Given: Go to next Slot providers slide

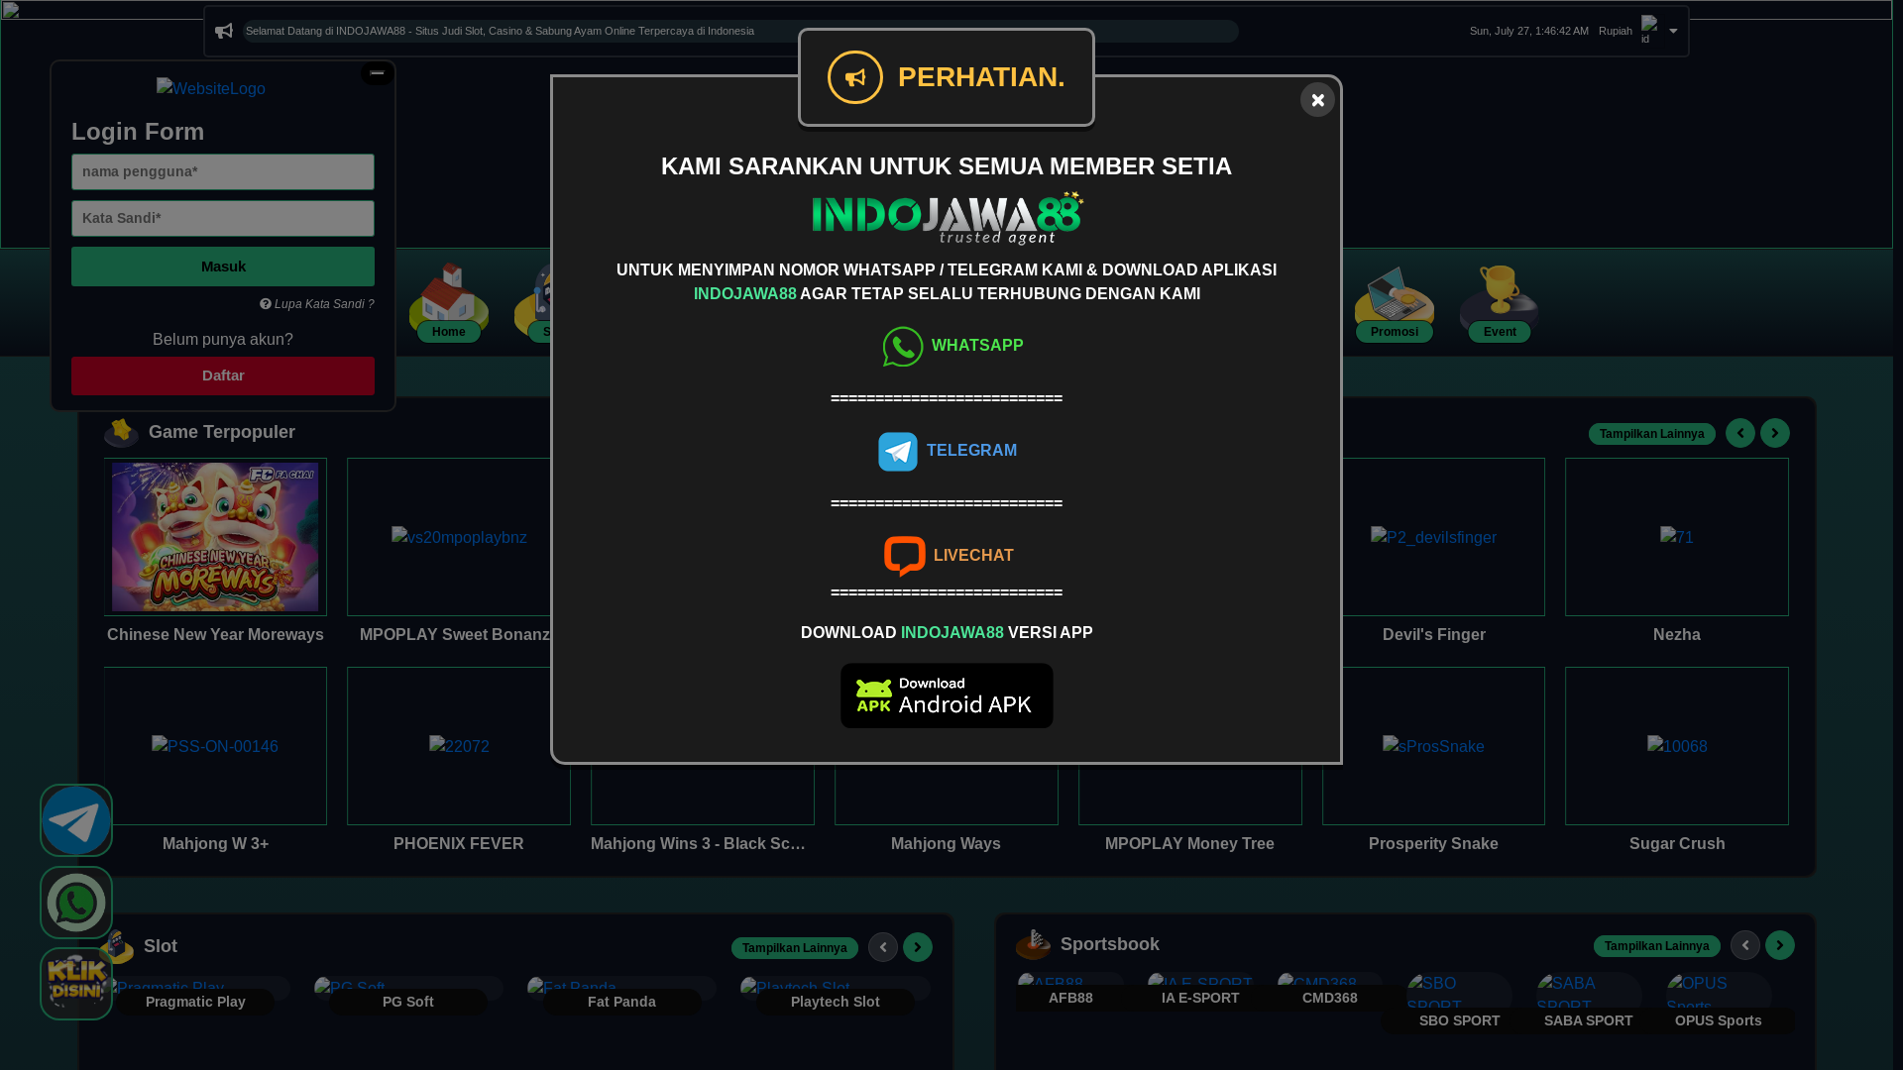Looking at the screenshot, I should coord(918,947).
